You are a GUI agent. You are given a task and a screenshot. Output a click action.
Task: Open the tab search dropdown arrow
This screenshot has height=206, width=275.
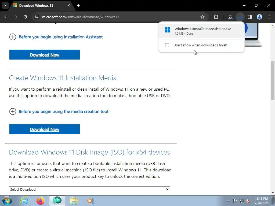pos(5,5)
